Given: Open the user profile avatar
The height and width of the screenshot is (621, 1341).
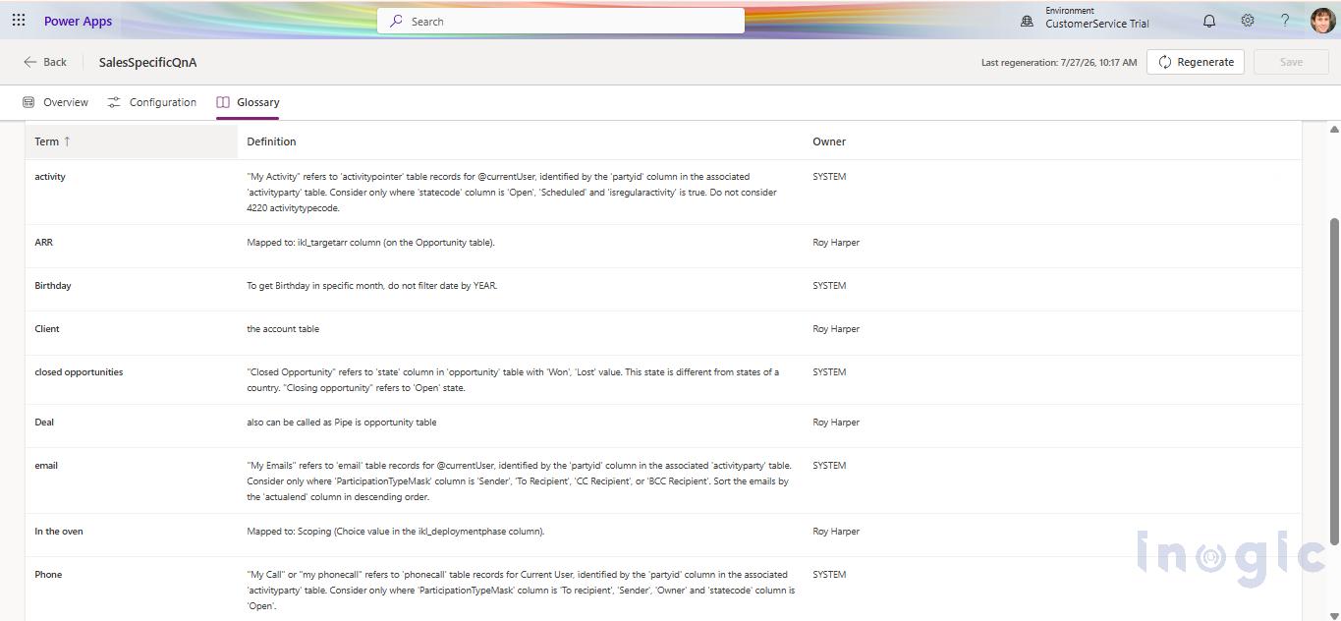Looking at the screenshot, I should 1322,21.
